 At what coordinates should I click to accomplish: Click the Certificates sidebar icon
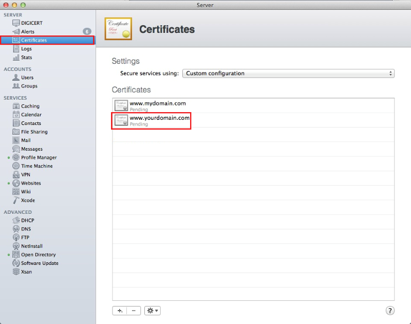[16, 40]
